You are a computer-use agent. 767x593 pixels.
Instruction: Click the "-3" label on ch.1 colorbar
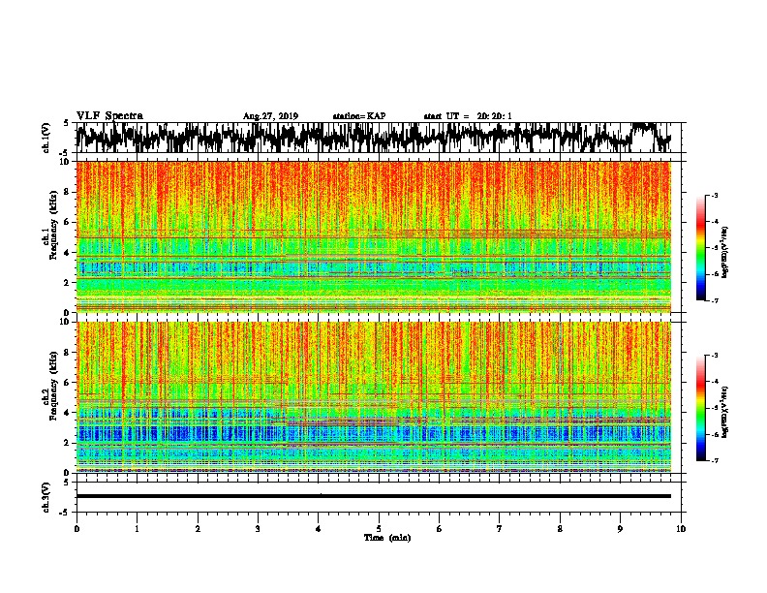tap(714, 196)
